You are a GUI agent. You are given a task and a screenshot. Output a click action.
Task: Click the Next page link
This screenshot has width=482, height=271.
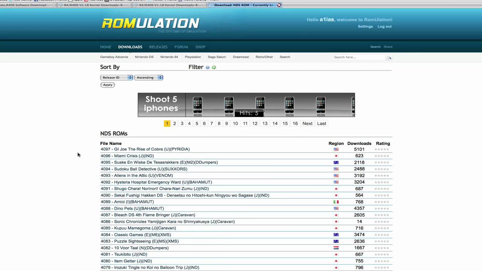coord(307,123)
